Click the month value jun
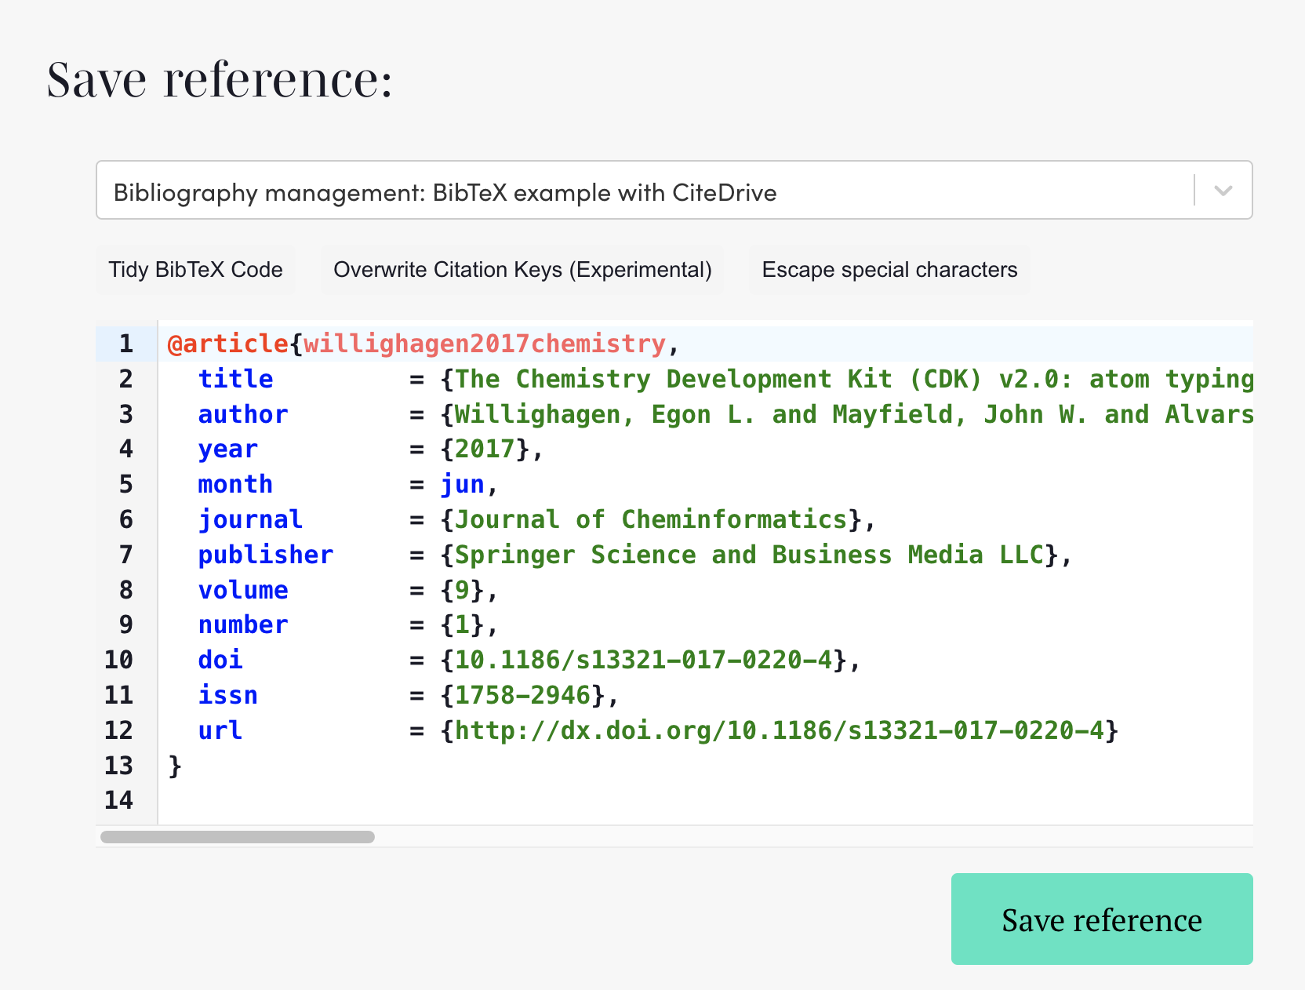The height and width of the screenshot is (990, 1305). [x=463, y=484]
